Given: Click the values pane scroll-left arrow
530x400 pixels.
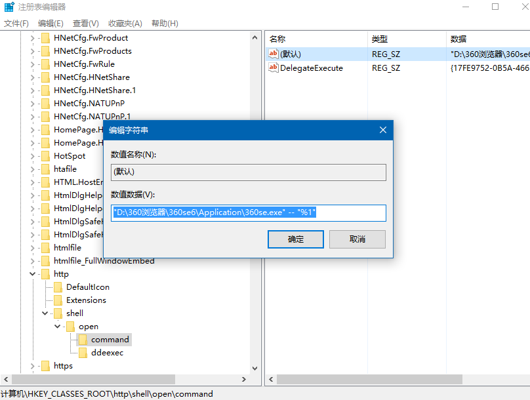Looking at the screenshot, I should point(271,380).
